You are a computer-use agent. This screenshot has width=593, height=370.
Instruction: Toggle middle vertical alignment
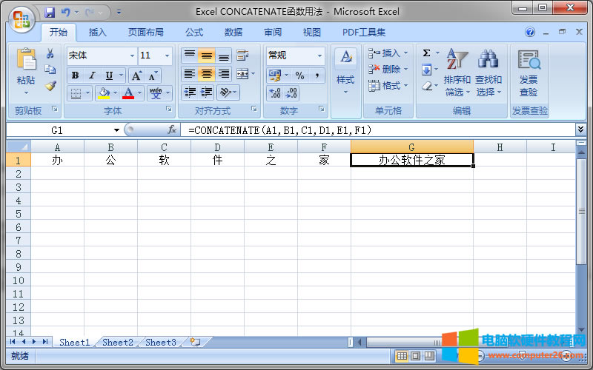(207, 55)
